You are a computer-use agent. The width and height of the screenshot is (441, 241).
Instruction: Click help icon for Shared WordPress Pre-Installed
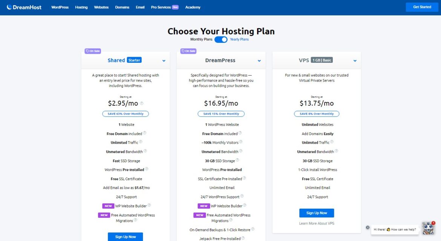click(x=147, y=169)
